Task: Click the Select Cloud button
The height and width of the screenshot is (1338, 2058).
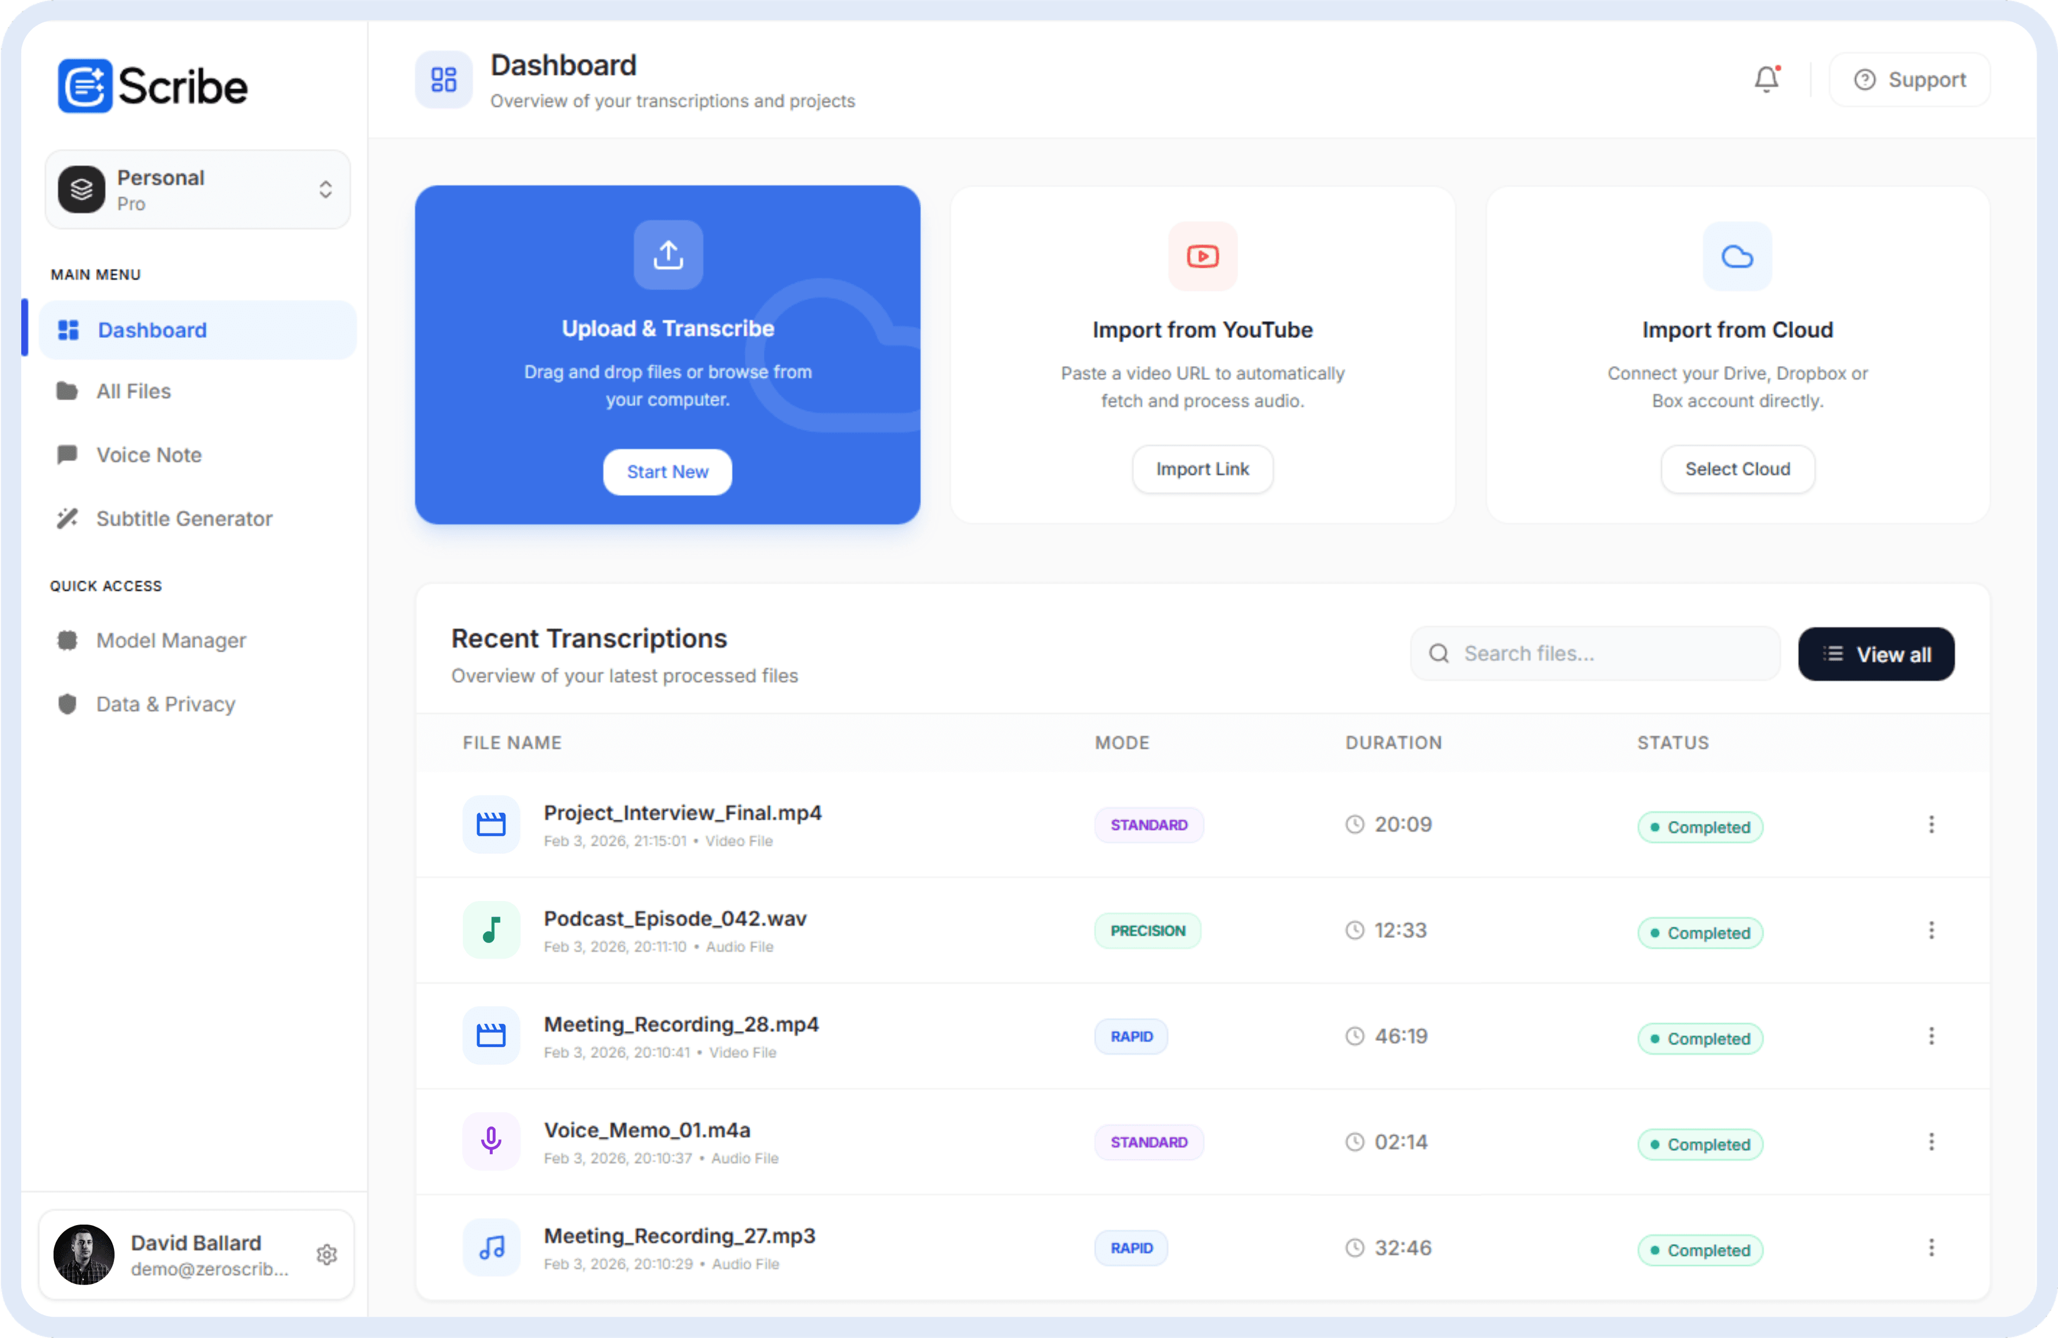Action: point(1737,469)
